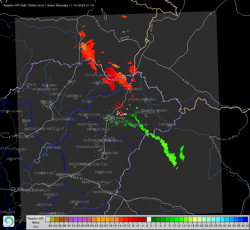
Task: Click the NAGYKÁLLÓ city label
Action: coord(119,121)
